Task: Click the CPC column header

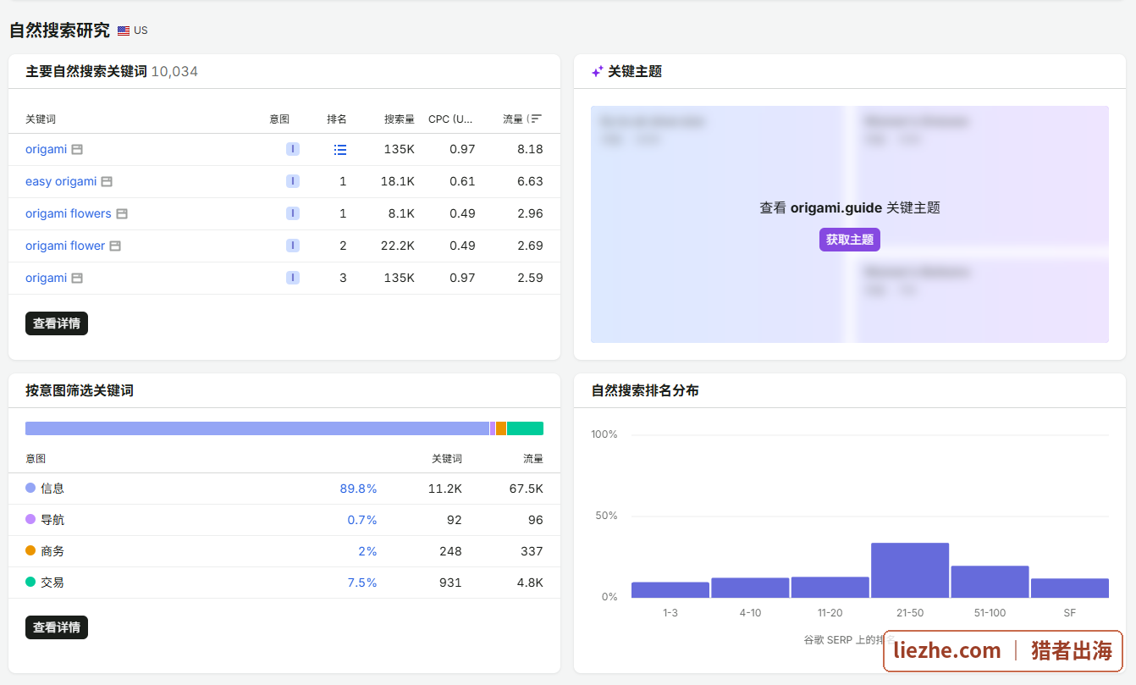Action: [x=451, y=119]
